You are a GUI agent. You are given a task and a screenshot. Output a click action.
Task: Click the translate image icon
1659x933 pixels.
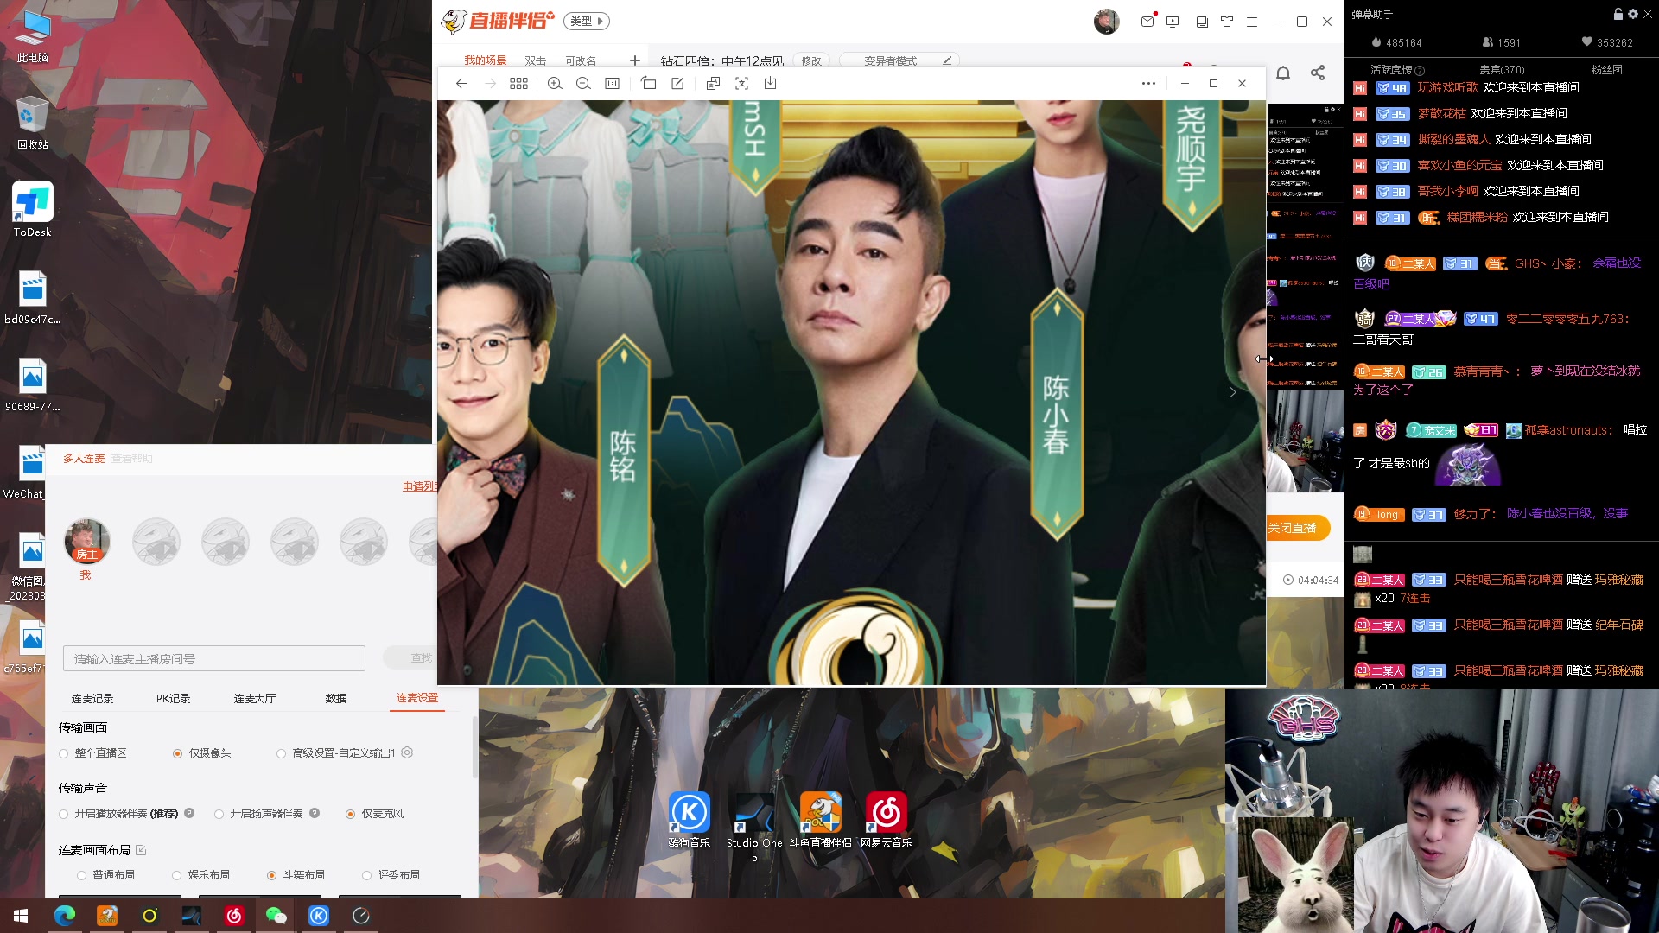click(x=713, y=84)
